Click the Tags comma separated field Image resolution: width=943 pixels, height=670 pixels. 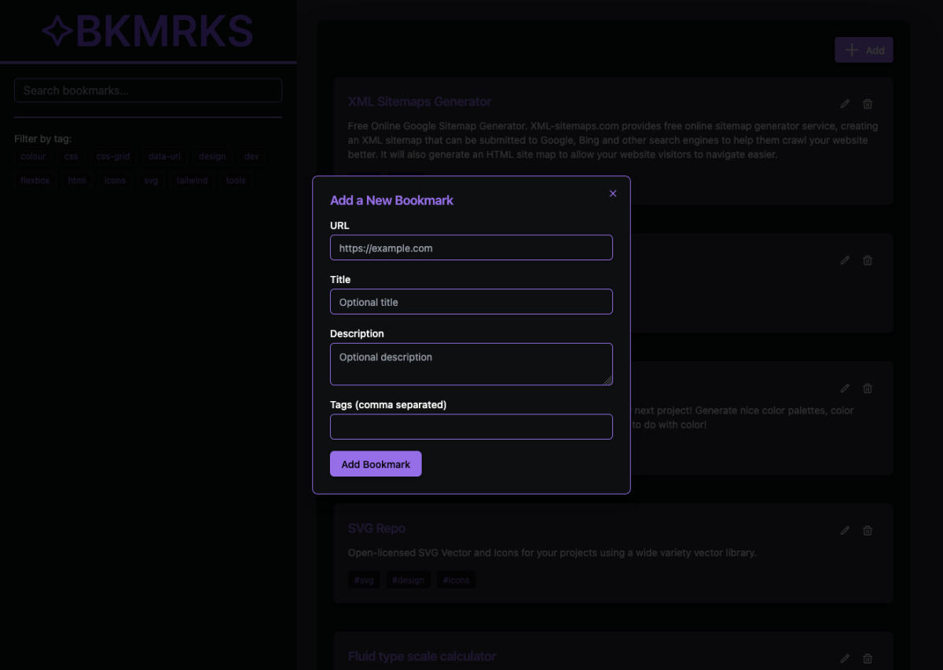(x=472, y=427)
